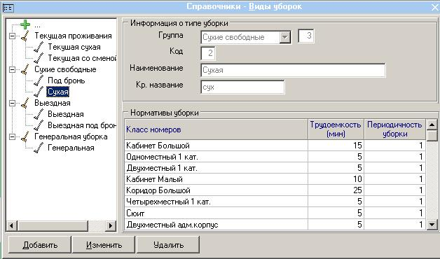Click the ellipsis root node in tree
Image resolution: width=440 pixels, height=259 pixels.
38,26
